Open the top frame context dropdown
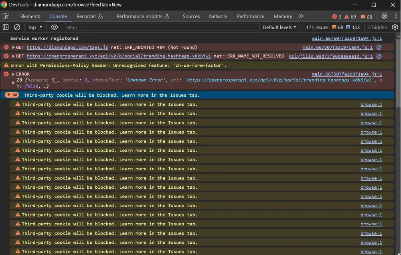The height and width of the screenshot is (255, 401). tap(34, 27)
